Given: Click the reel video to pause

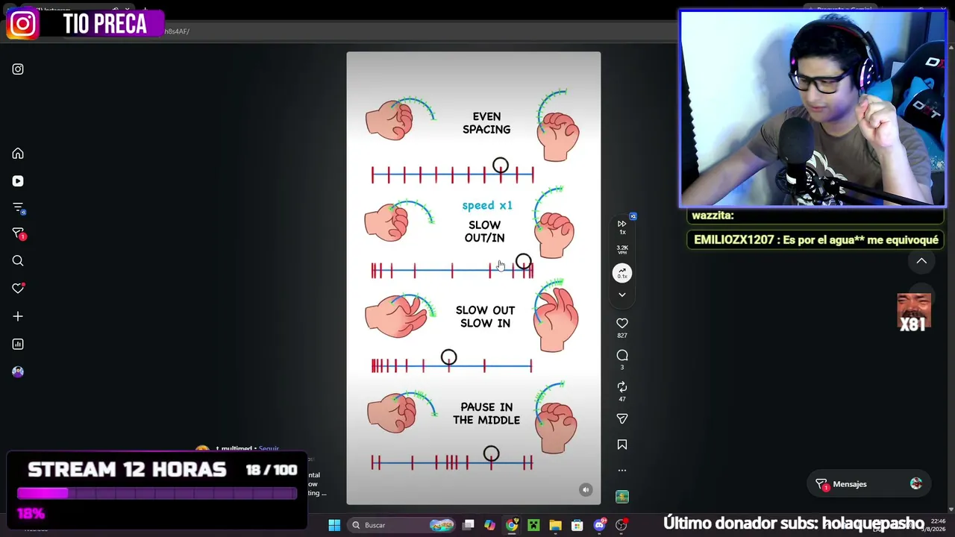Looking at the screenshot, I should (473, 278).
